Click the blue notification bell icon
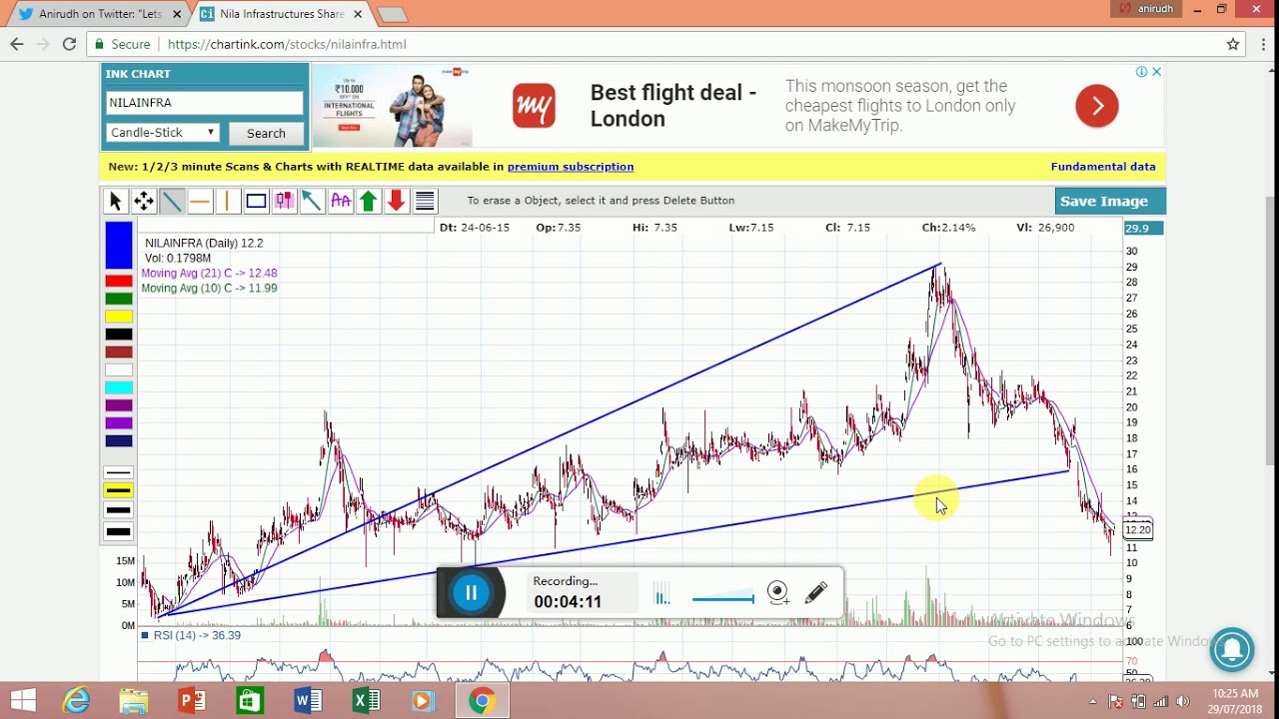Image resolution: width=1279 pixels, height=719 pixels. (x=1232, y=650)
